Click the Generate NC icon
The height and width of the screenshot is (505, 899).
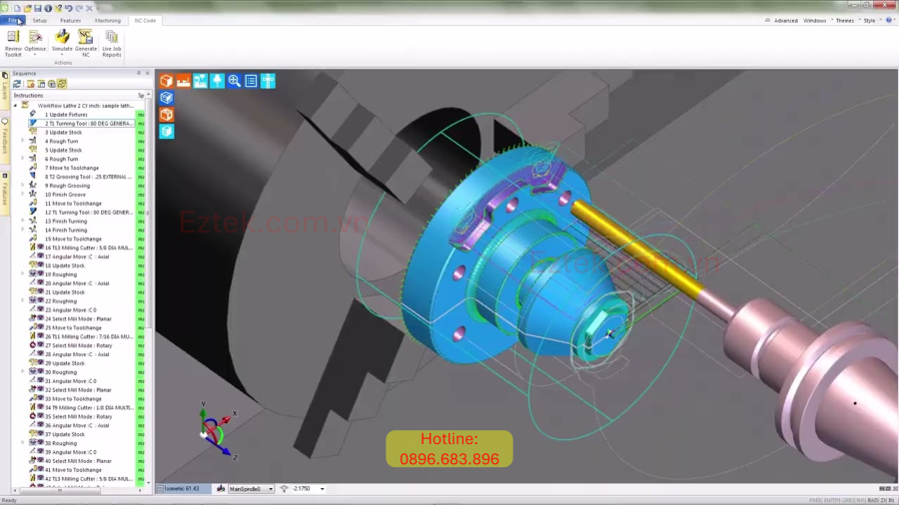click(x=86, y=38)
